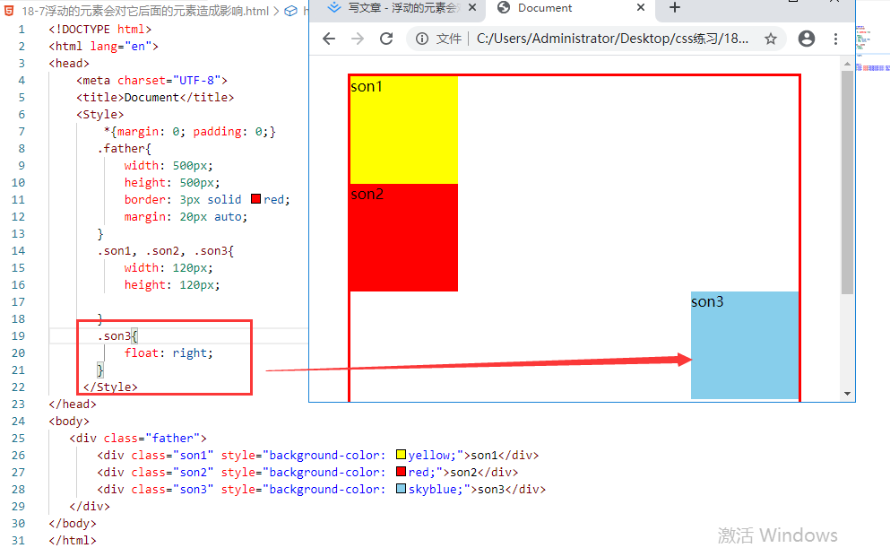Click up arrow of browser page scrollbar
This screenshot has width=890, height=548.
coord(848,64)
